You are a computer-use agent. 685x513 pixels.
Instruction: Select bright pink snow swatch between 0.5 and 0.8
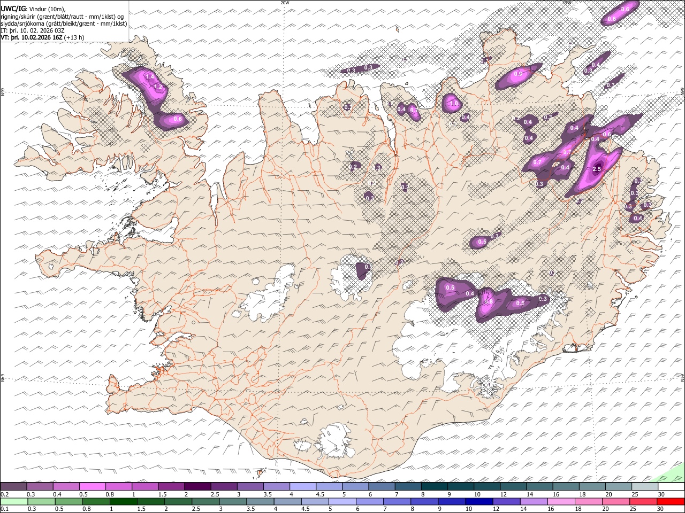coord(92,487)
